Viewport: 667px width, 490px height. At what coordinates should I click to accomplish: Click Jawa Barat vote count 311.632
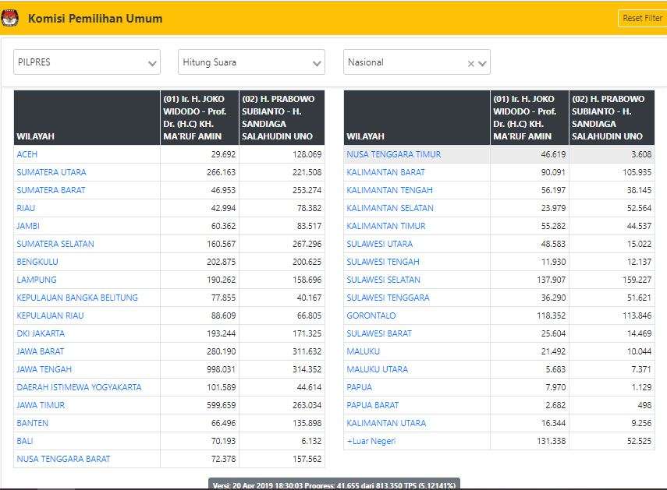(x=307, y=351)
